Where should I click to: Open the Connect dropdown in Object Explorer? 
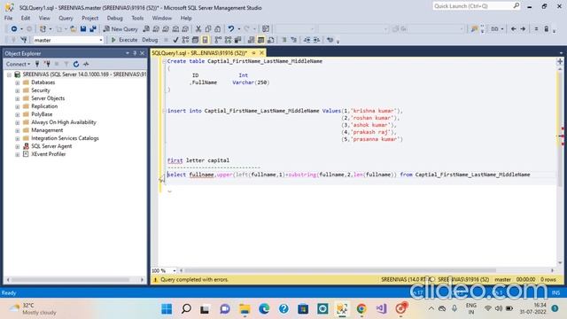coord(18,64)
